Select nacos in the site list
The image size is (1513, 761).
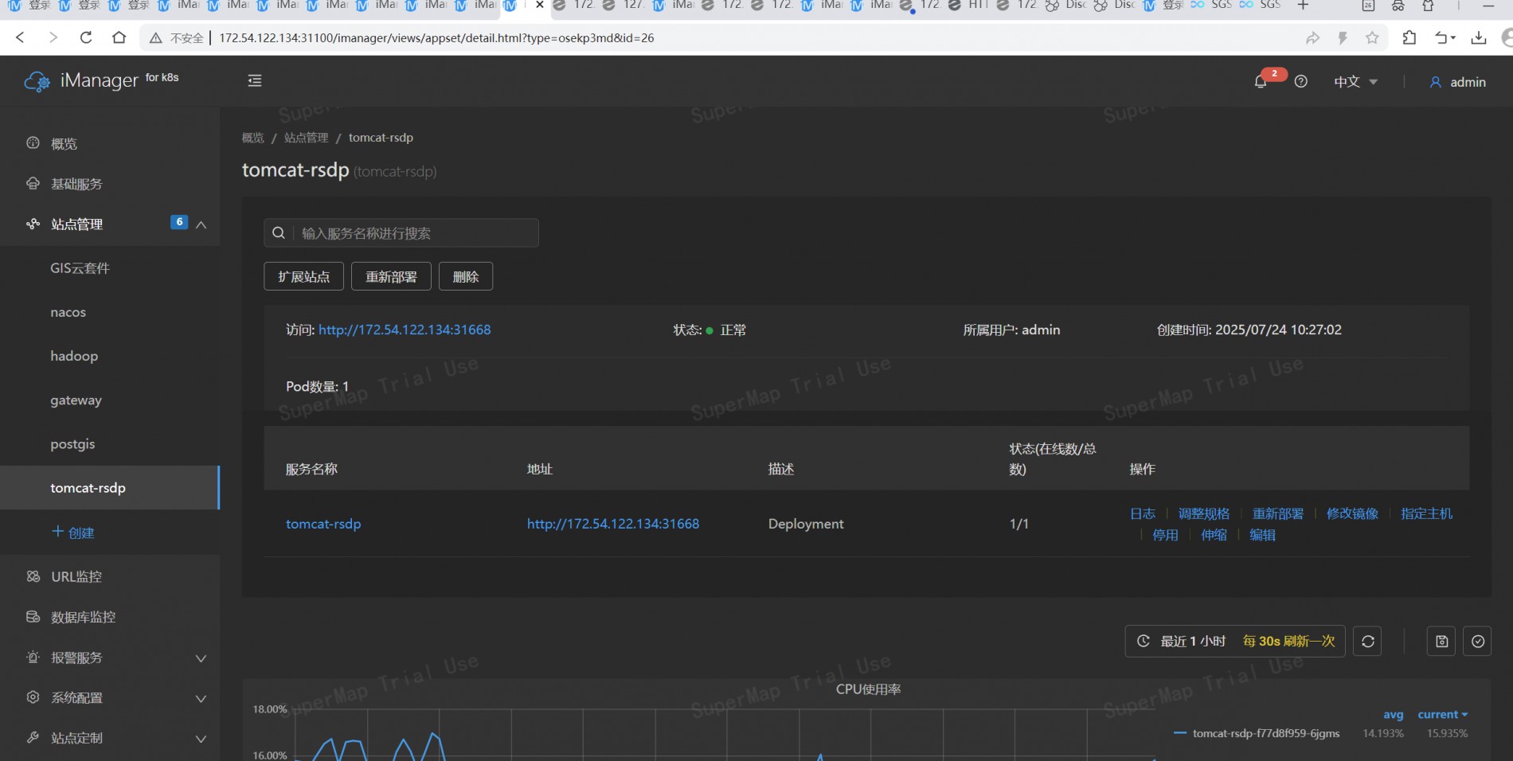(x=68, y=312)
